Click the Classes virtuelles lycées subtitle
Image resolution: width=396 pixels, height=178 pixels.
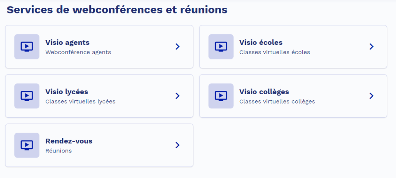pos(80,102)
